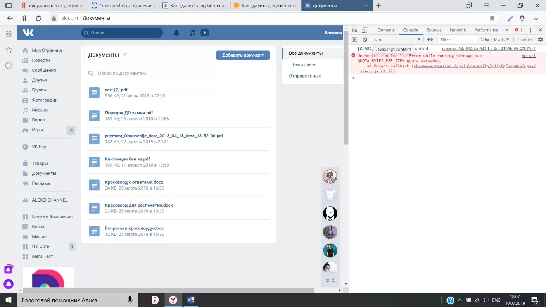Click the red error counter in DevTools
Viewport: 546px width, 307px height.
tap(518, 30)
